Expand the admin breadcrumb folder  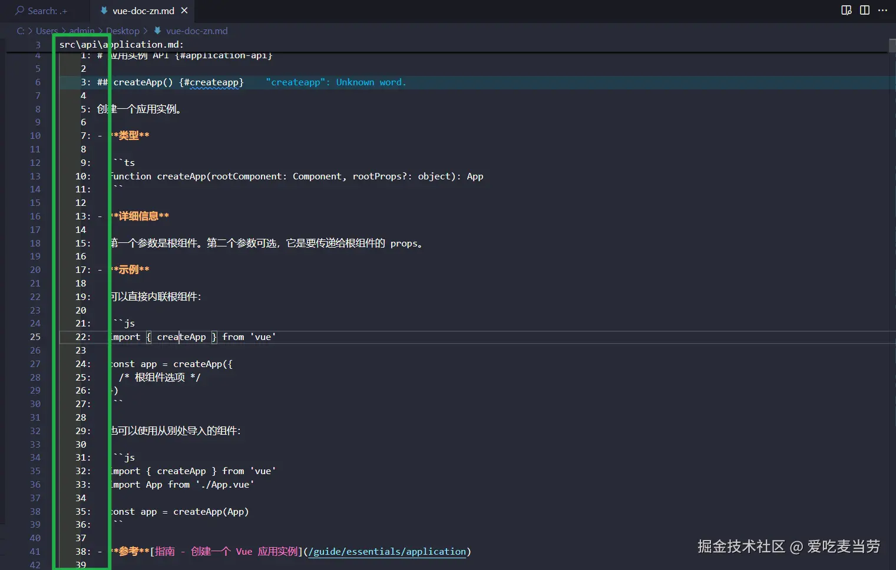[82, 31]
